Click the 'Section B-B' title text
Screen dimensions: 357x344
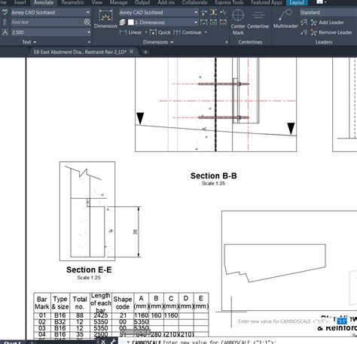pyautogui.click(x=214, y=175)
